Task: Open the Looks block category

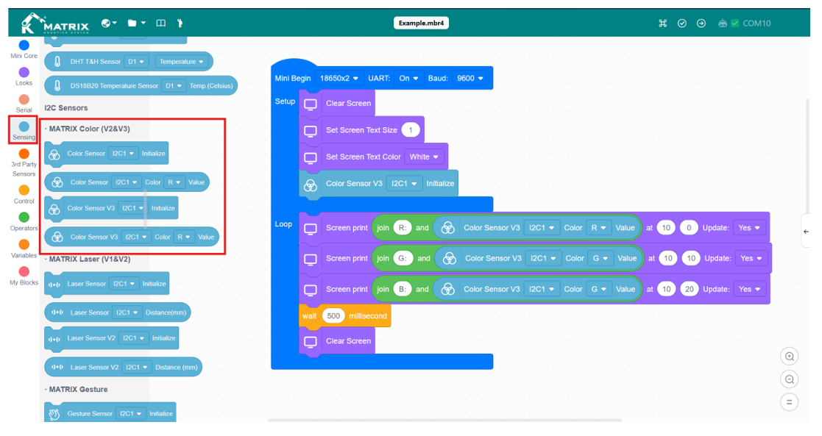Action: click(x=24, y=76)
